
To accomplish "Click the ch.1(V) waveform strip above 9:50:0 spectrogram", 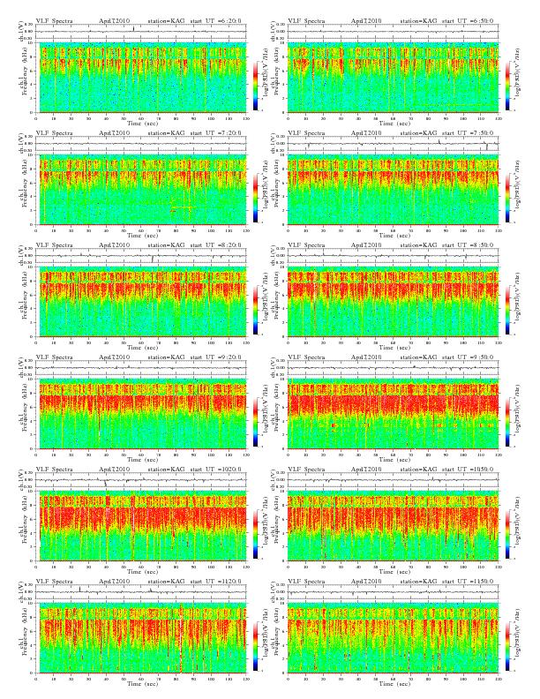I will point(393,368).
